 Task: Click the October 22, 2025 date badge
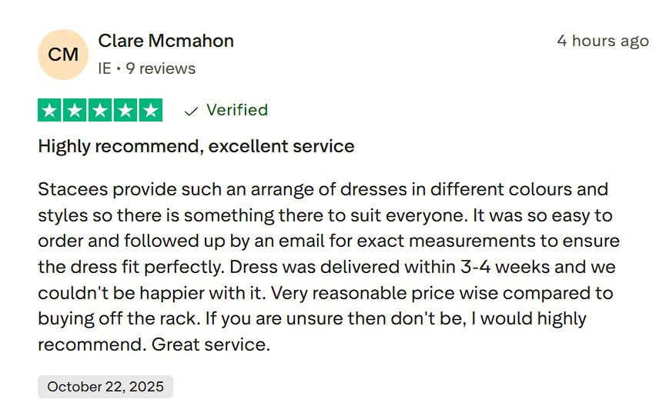tap(105, 387)
